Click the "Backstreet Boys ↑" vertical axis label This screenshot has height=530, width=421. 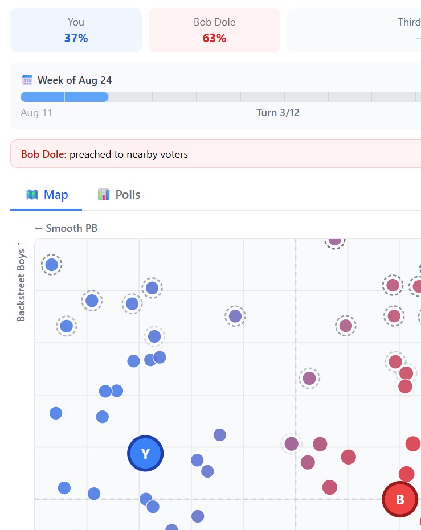coord(22,281)
